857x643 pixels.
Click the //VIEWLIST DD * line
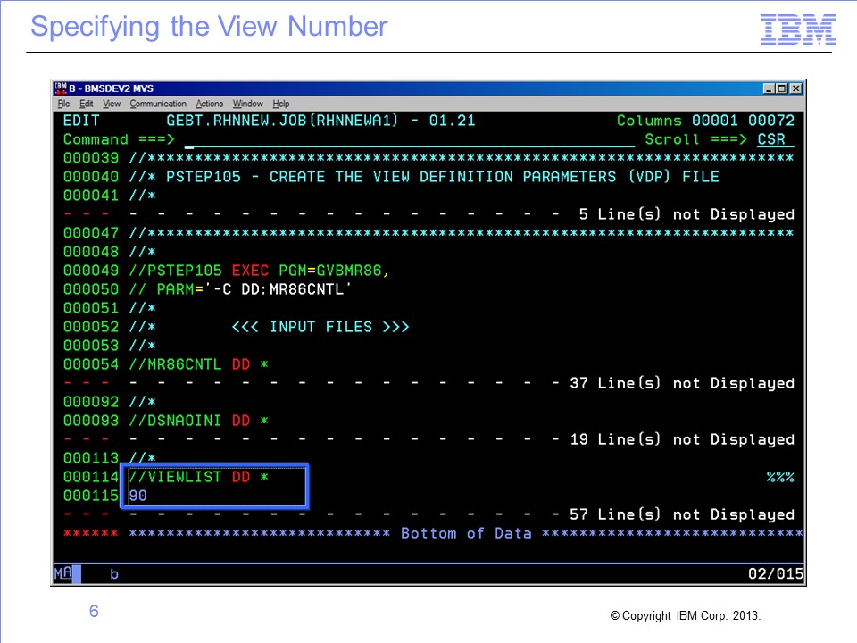click(199, 477)
